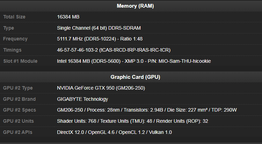Image resolution: width=262 pixels, height=144 pixels.
Task: Click the GPU #2 Brand label
Action: click(x=19, y=99)
